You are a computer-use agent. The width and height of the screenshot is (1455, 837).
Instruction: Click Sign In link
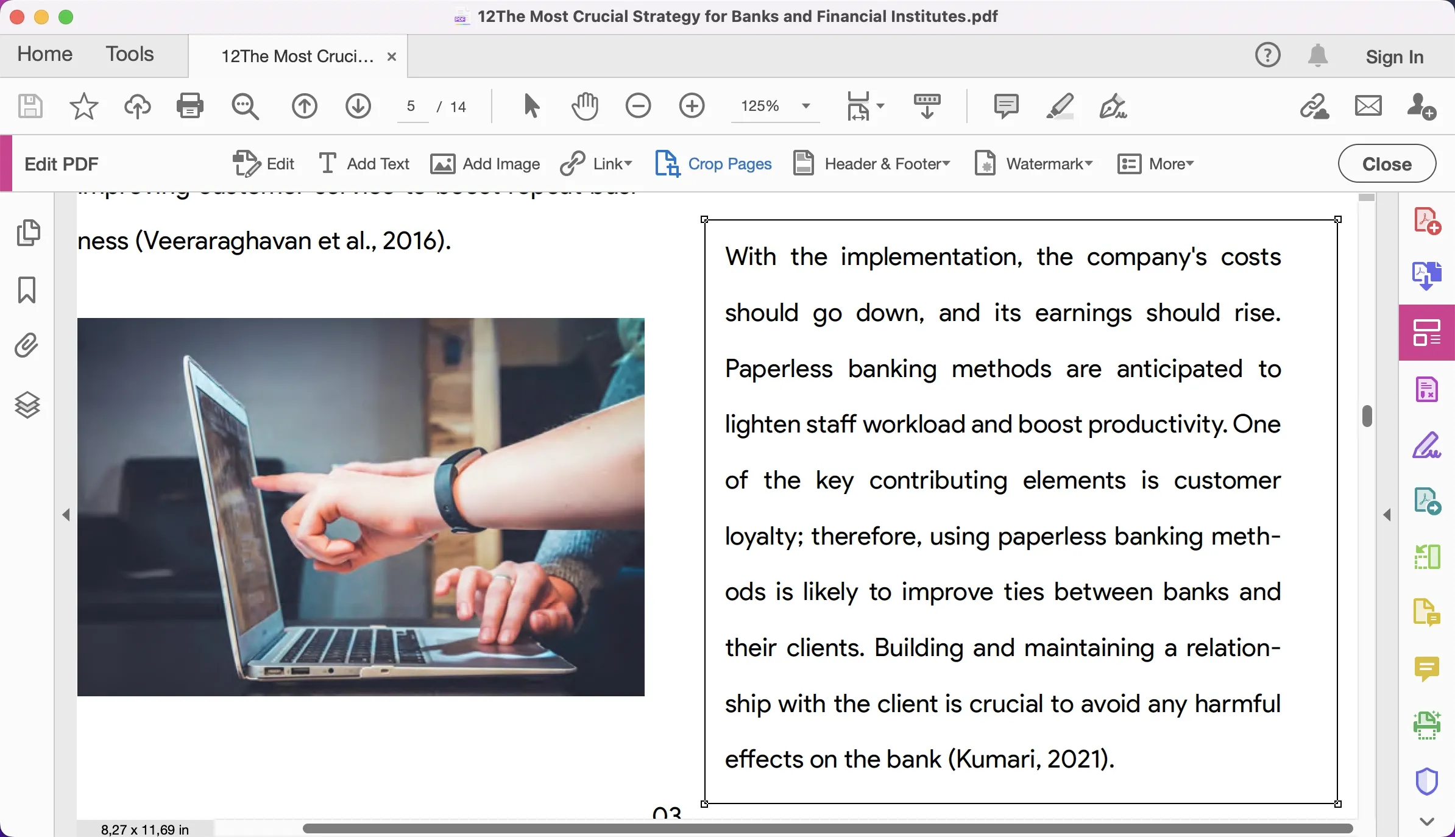pos(1394,57)
